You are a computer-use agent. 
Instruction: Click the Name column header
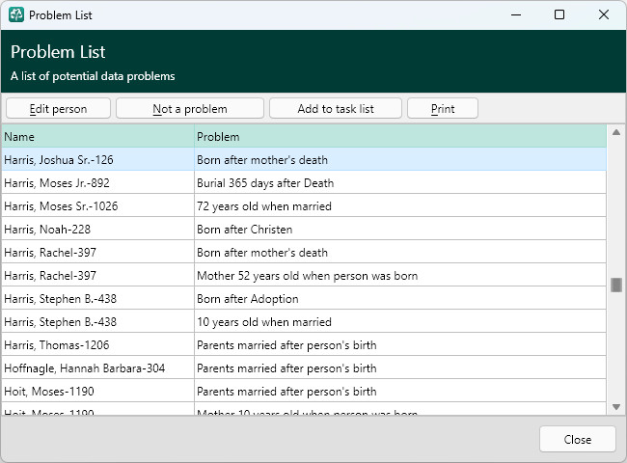[x=98, y=137]
